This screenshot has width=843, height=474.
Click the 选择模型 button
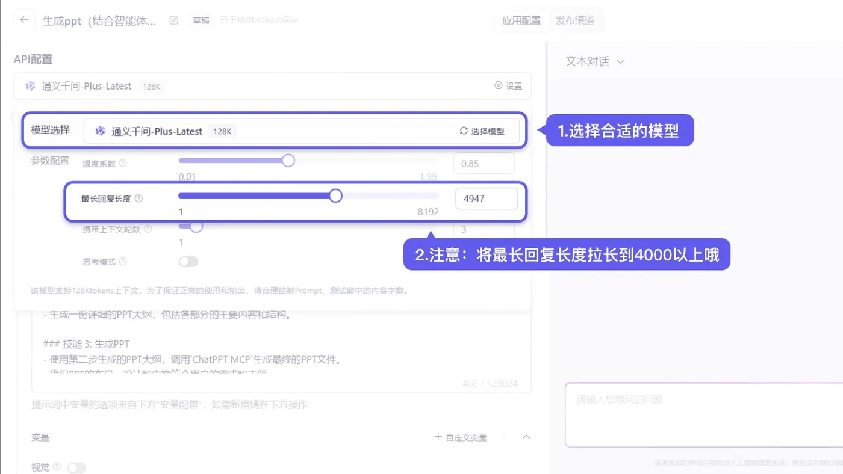point(482,131)
